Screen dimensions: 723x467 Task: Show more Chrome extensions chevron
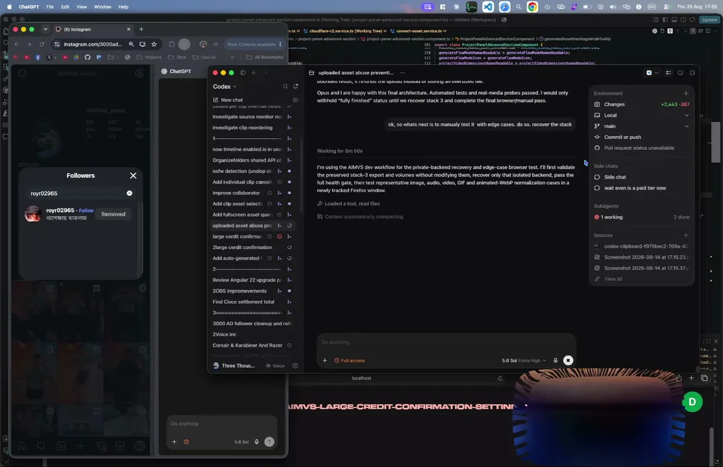point(215,44)
